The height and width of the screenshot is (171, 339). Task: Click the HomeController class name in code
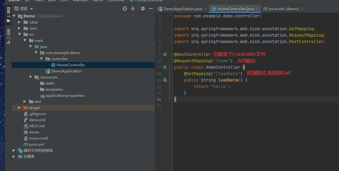click(x=223, y=67)
